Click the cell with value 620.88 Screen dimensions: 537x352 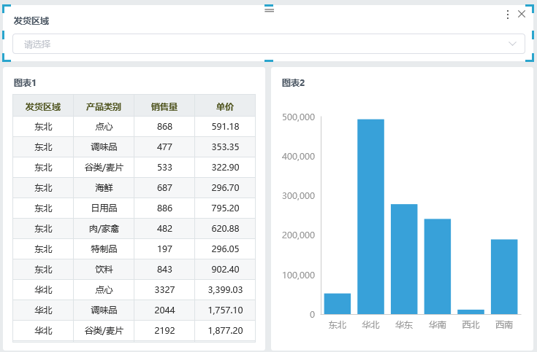tap(225, 229)
